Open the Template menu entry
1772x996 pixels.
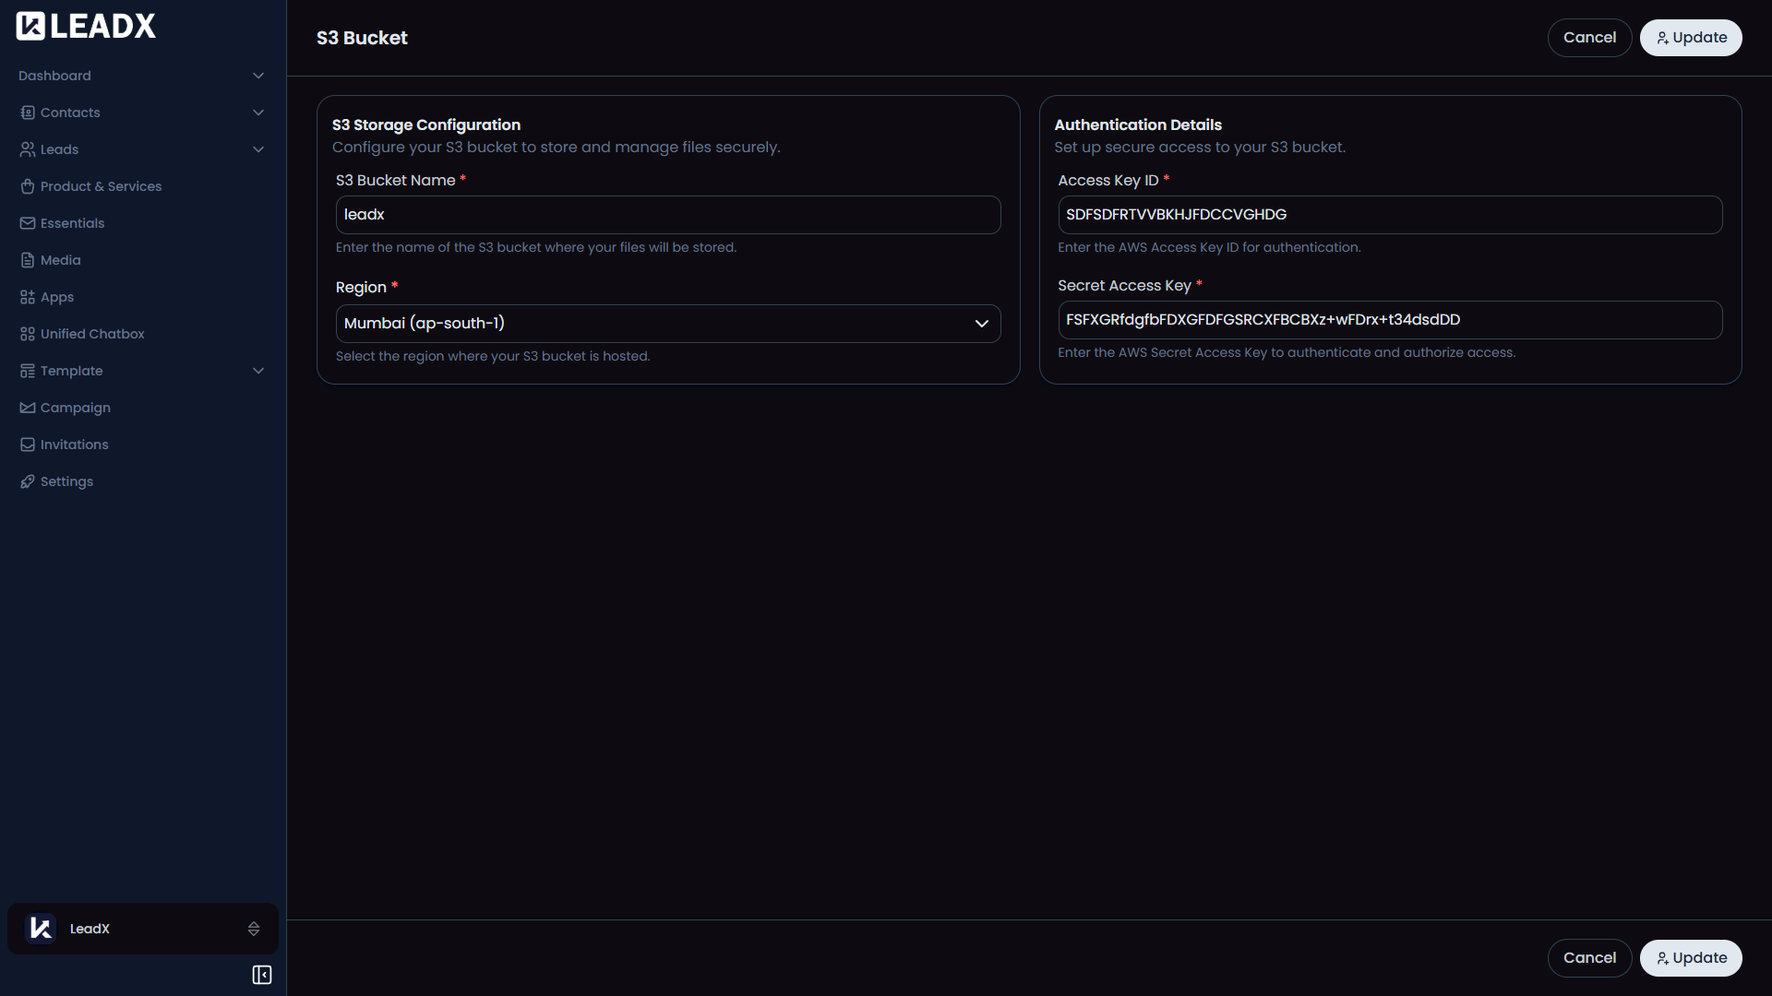coord(71,370)
